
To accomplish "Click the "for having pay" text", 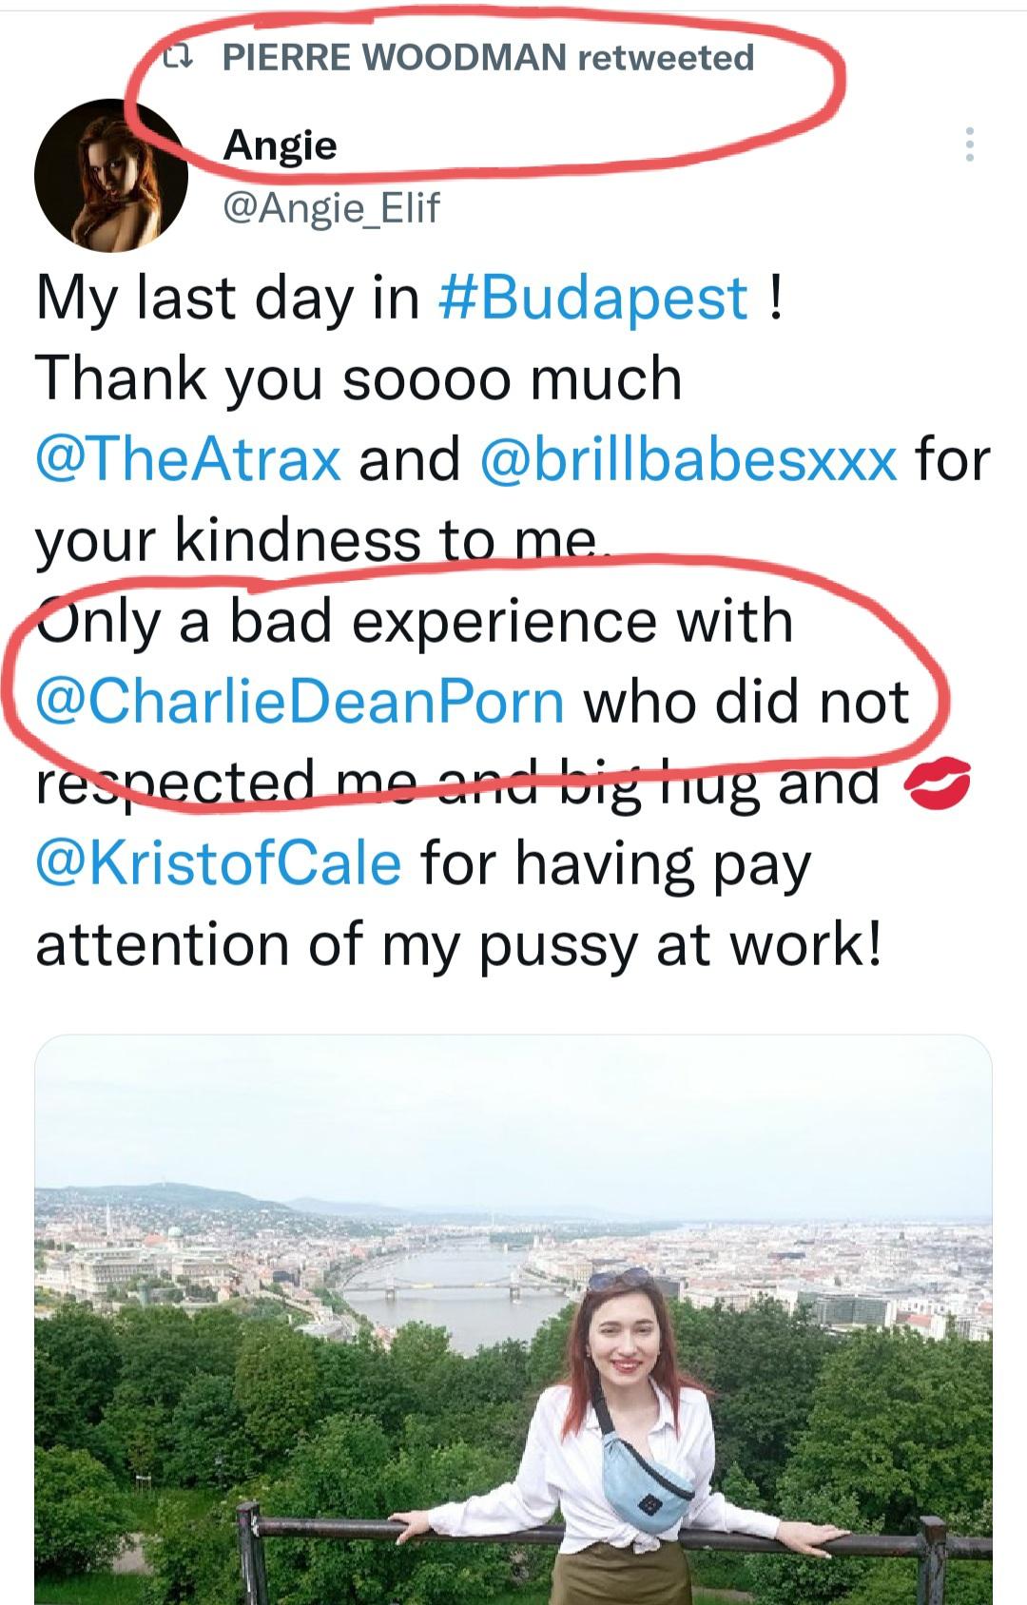I will pyautogui.click(x=615, y=863).
